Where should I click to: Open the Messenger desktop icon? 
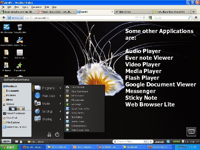pyautogui.click(x=20, y=65)
